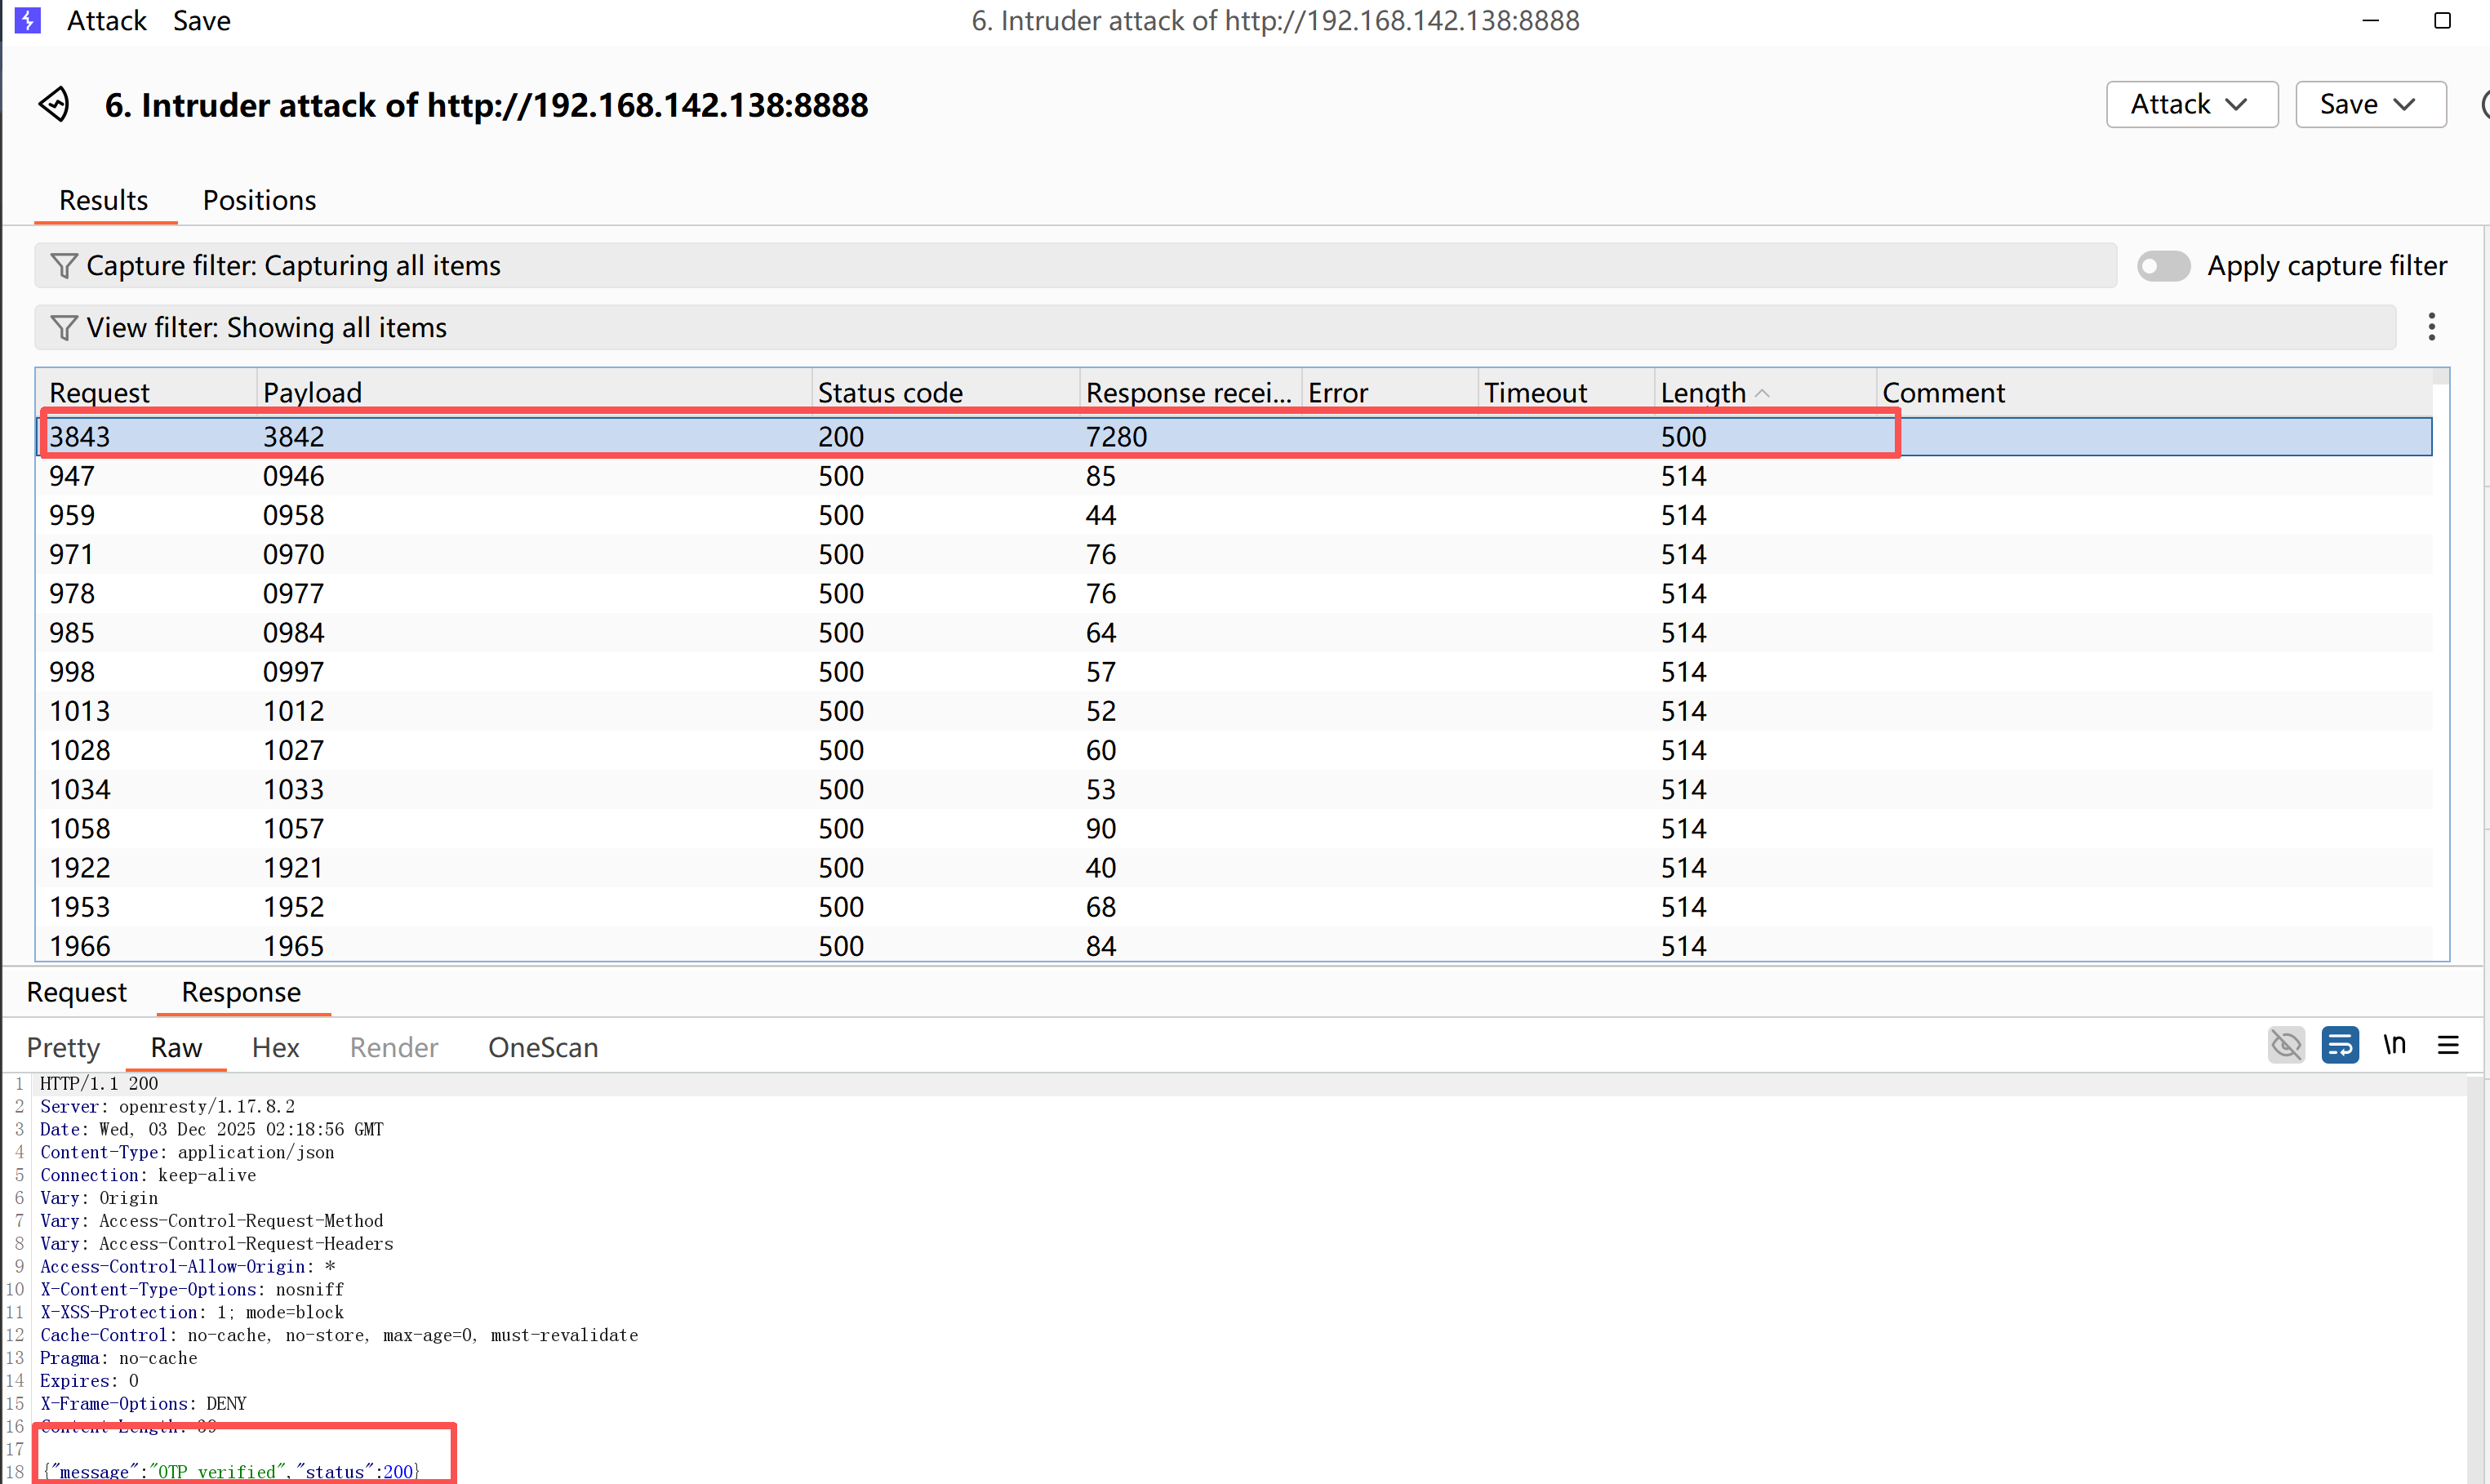Open the Request tab
The width and height of the screenshot is (2490, 1484).
click(76, 992)
